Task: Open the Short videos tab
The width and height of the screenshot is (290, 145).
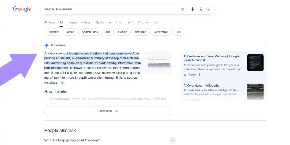Action: 103,22
